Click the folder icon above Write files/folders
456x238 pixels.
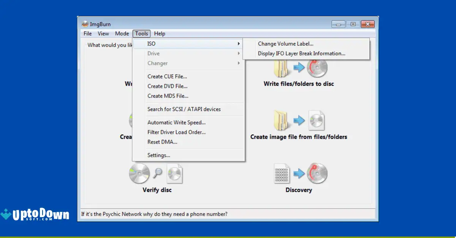point(282,67)
